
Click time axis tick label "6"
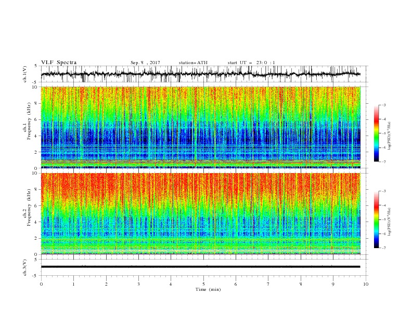pos(236,284)
